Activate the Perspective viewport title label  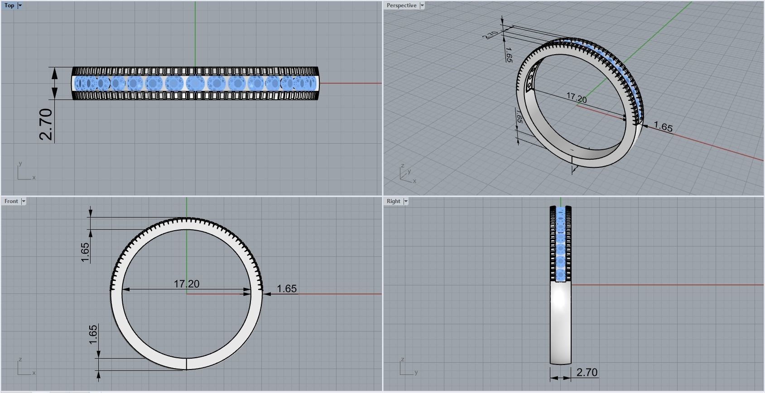[x=401, y=5]
